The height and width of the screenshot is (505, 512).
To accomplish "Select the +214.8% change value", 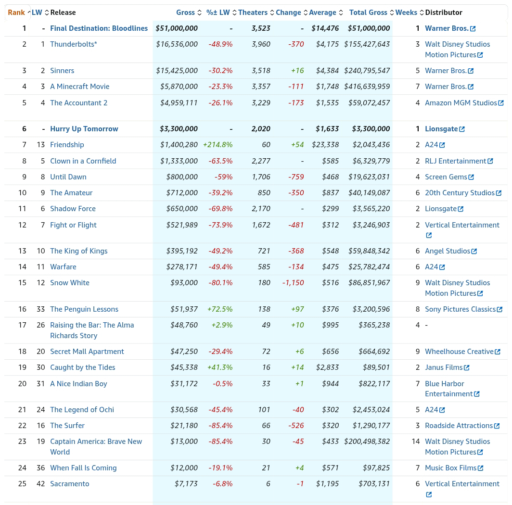I will pos(218,145).
